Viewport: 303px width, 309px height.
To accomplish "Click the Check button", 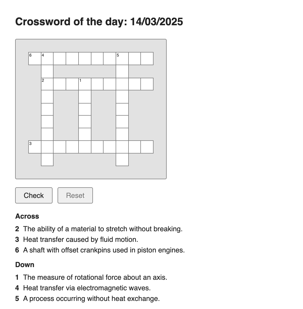I will click(x=34, y=195).
